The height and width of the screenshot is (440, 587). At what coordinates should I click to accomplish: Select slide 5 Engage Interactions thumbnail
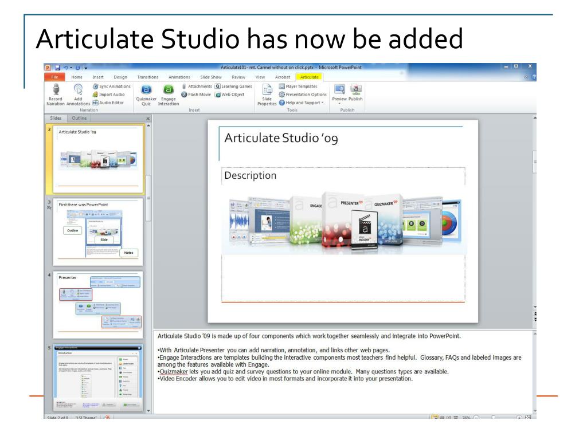pyautogui.click(x=98, y=378)
